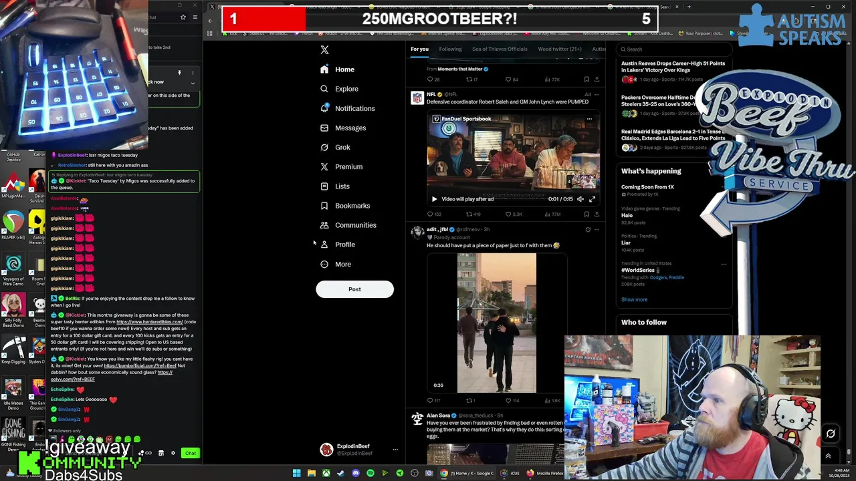
Task: Click the Post button
Action: tap(354, 289)
